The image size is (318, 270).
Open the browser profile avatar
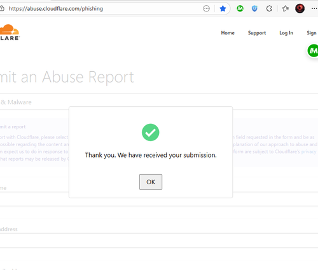point(300,9)
